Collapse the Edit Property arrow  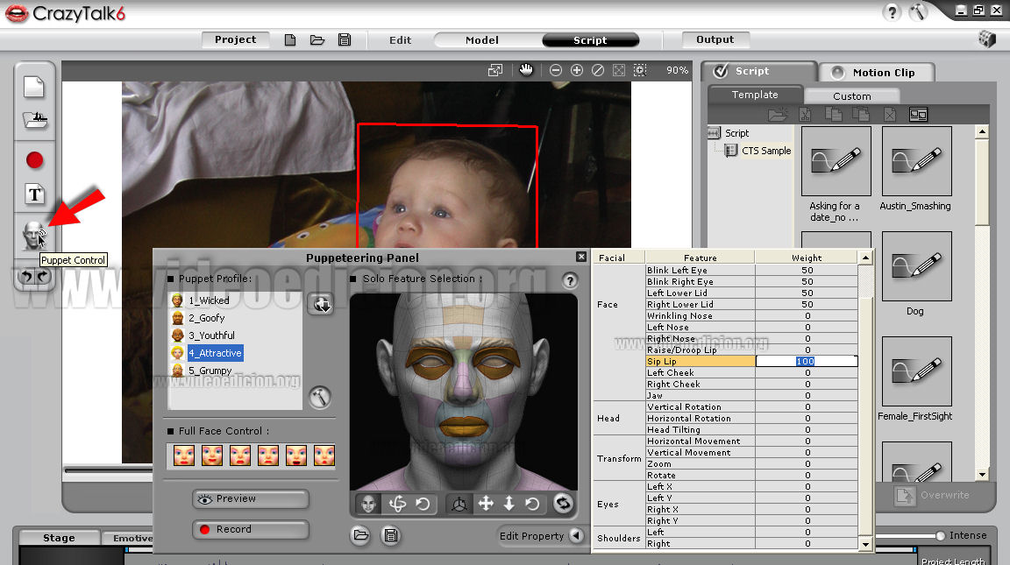tap(576, 536)
